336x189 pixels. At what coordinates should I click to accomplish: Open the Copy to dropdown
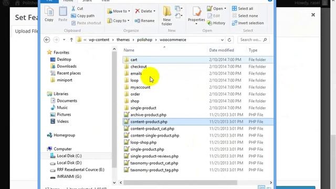tap(118, 20)
